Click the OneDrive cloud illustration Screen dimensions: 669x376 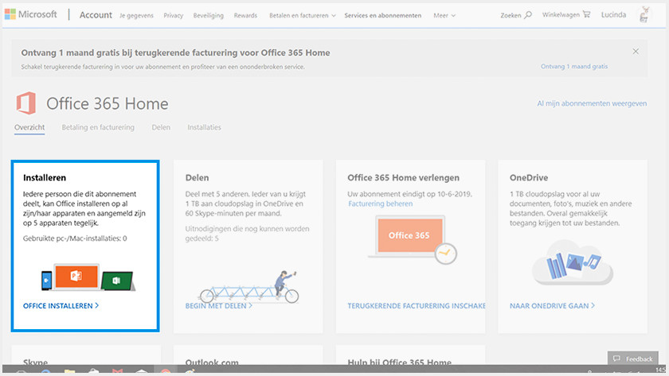[573, 262]
